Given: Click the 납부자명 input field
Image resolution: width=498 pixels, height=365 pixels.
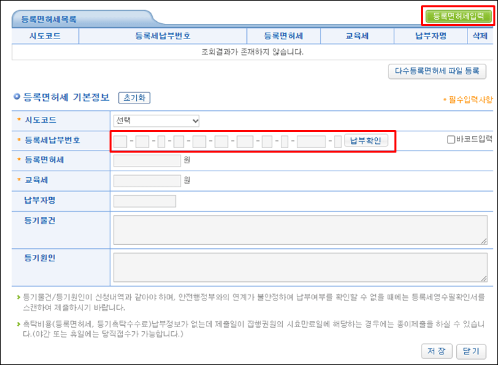Looking at the screenshot, I should click(145, 201).
